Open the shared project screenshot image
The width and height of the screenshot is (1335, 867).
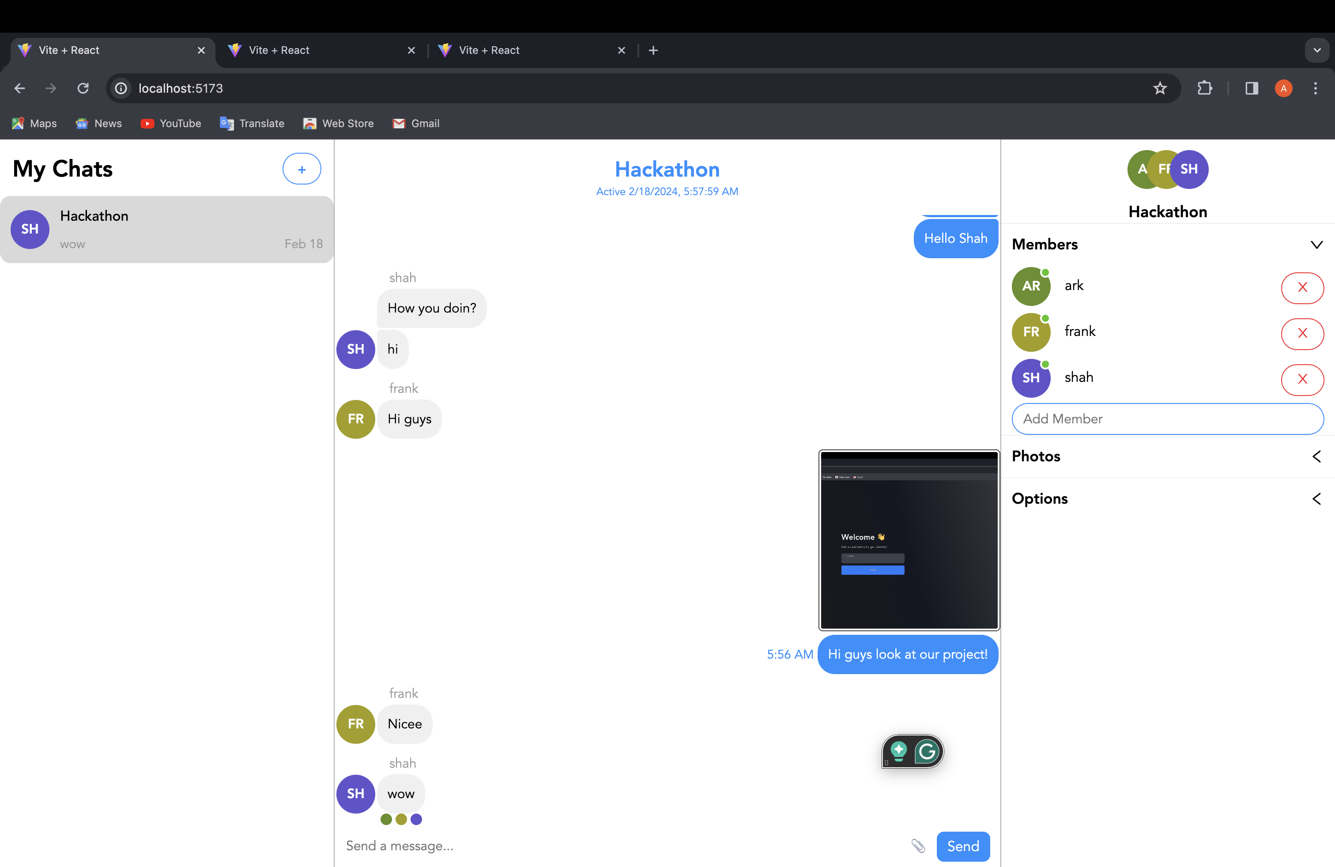[x=909, y=540]
